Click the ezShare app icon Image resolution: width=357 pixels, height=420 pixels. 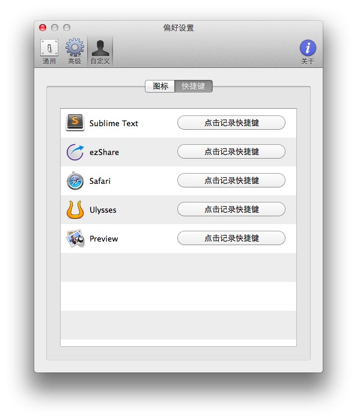pyautogui.click(x=75, y=152)
